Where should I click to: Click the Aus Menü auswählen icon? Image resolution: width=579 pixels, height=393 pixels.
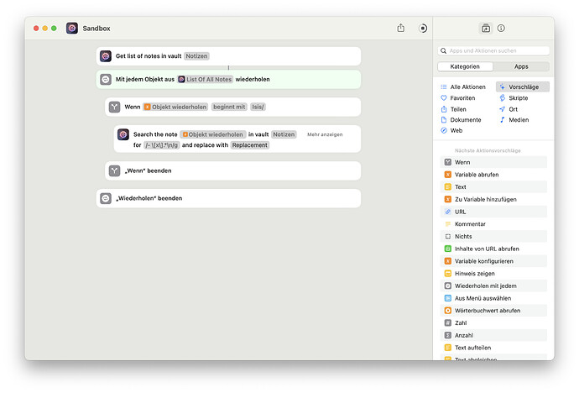click(x=448, y=298)
